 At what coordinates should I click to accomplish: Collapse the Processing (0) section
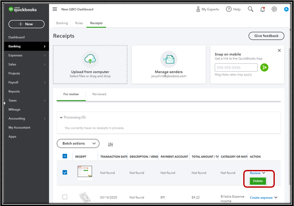[61, 118]
